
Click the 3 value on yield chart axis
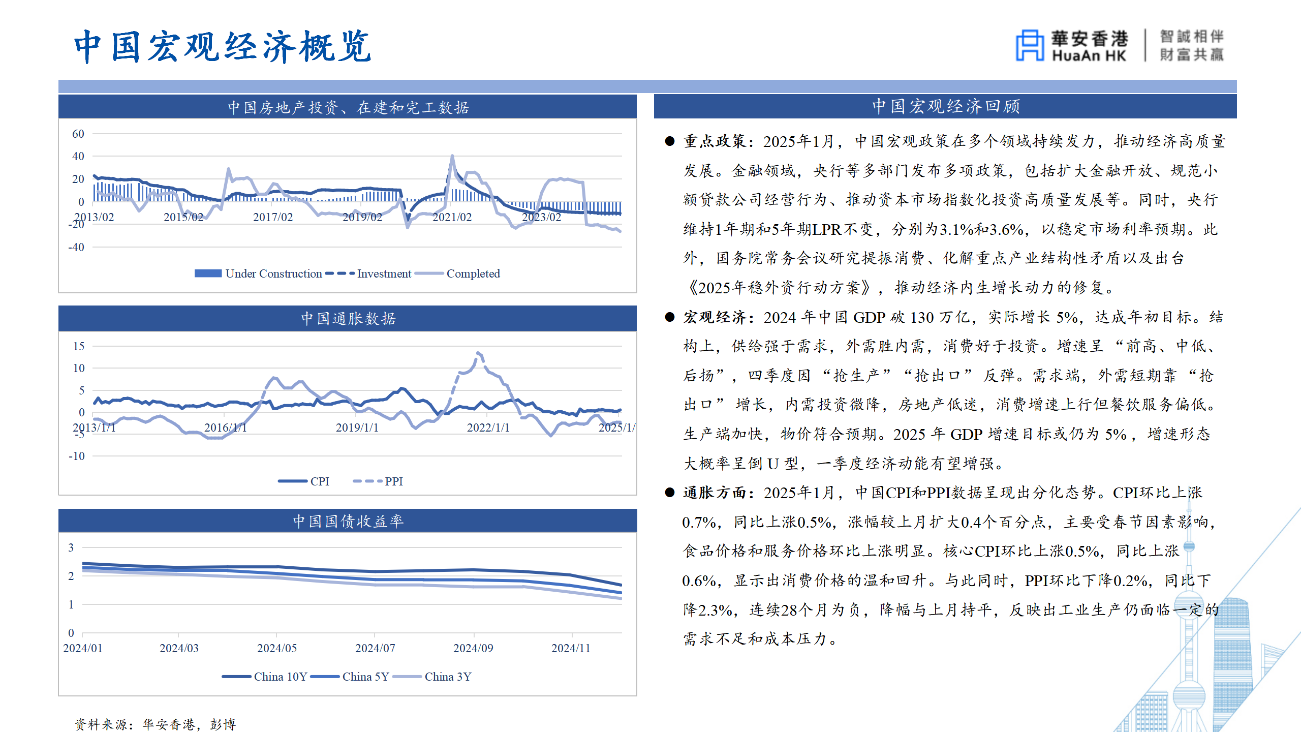tap(71, 547)
